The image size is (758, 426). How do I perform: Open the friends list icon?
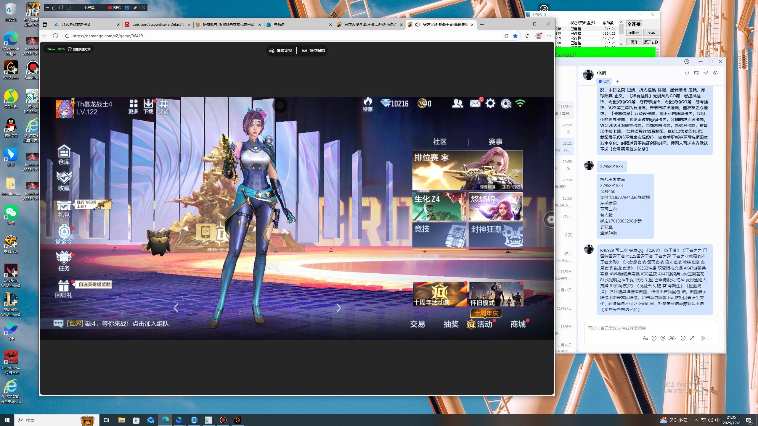tap(457, 104)
